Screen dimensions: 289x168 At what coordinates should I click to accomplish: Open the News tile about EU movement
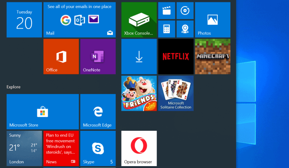point(61,148)
